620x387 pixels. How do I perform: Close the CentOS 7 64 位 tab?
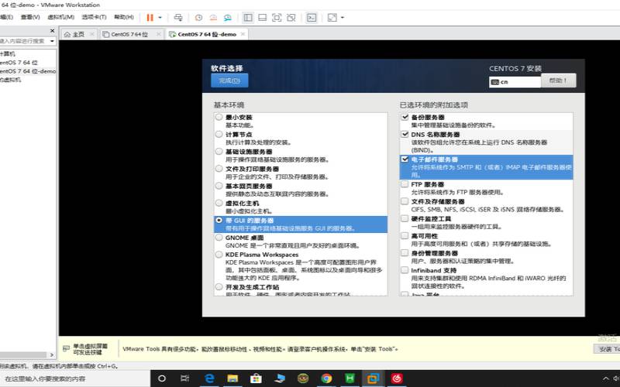point(159,34)
